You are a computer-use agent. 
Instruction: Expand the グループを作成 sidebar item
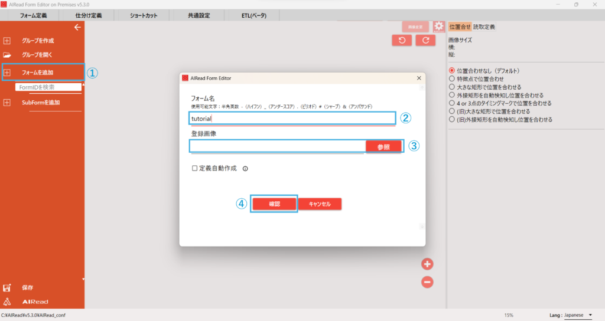(7, 41)
